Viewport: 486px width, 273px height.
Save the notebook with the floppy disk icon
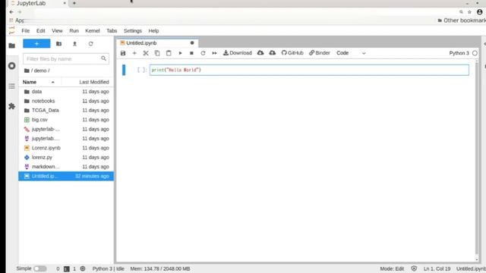point(123,53)
